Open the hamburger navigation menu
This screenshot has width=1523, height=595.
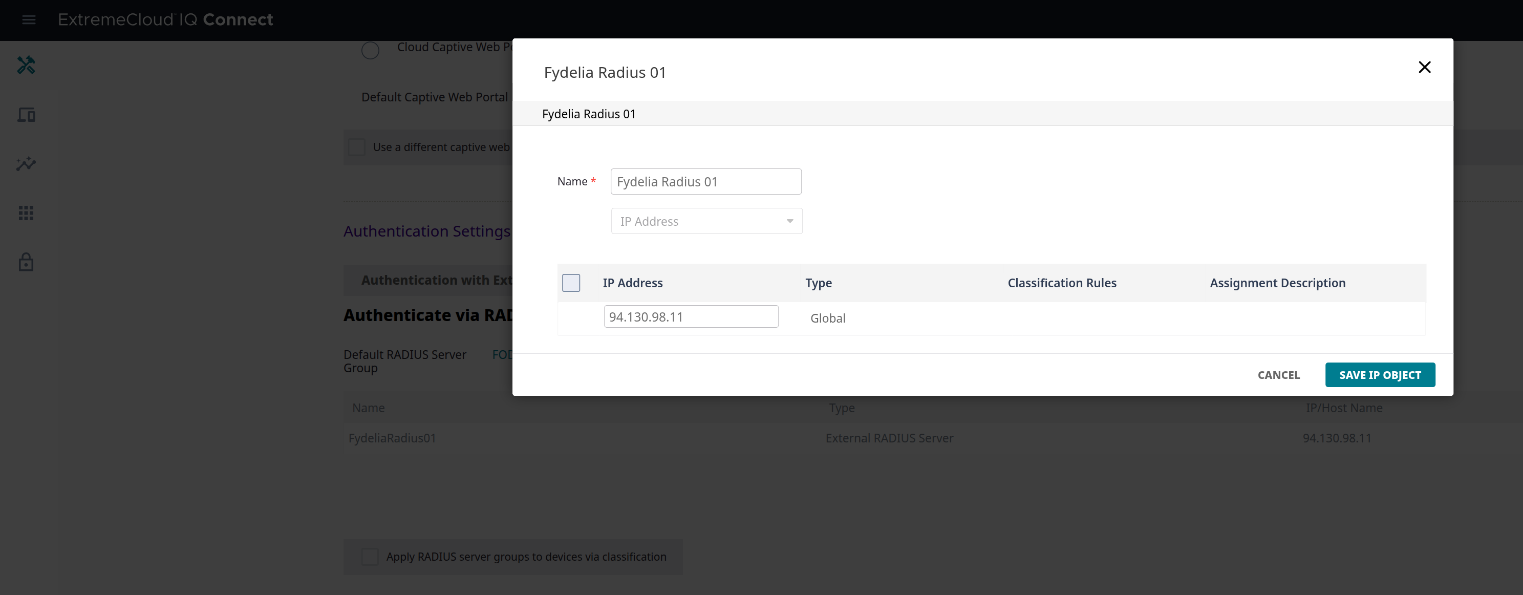[28, 20]
